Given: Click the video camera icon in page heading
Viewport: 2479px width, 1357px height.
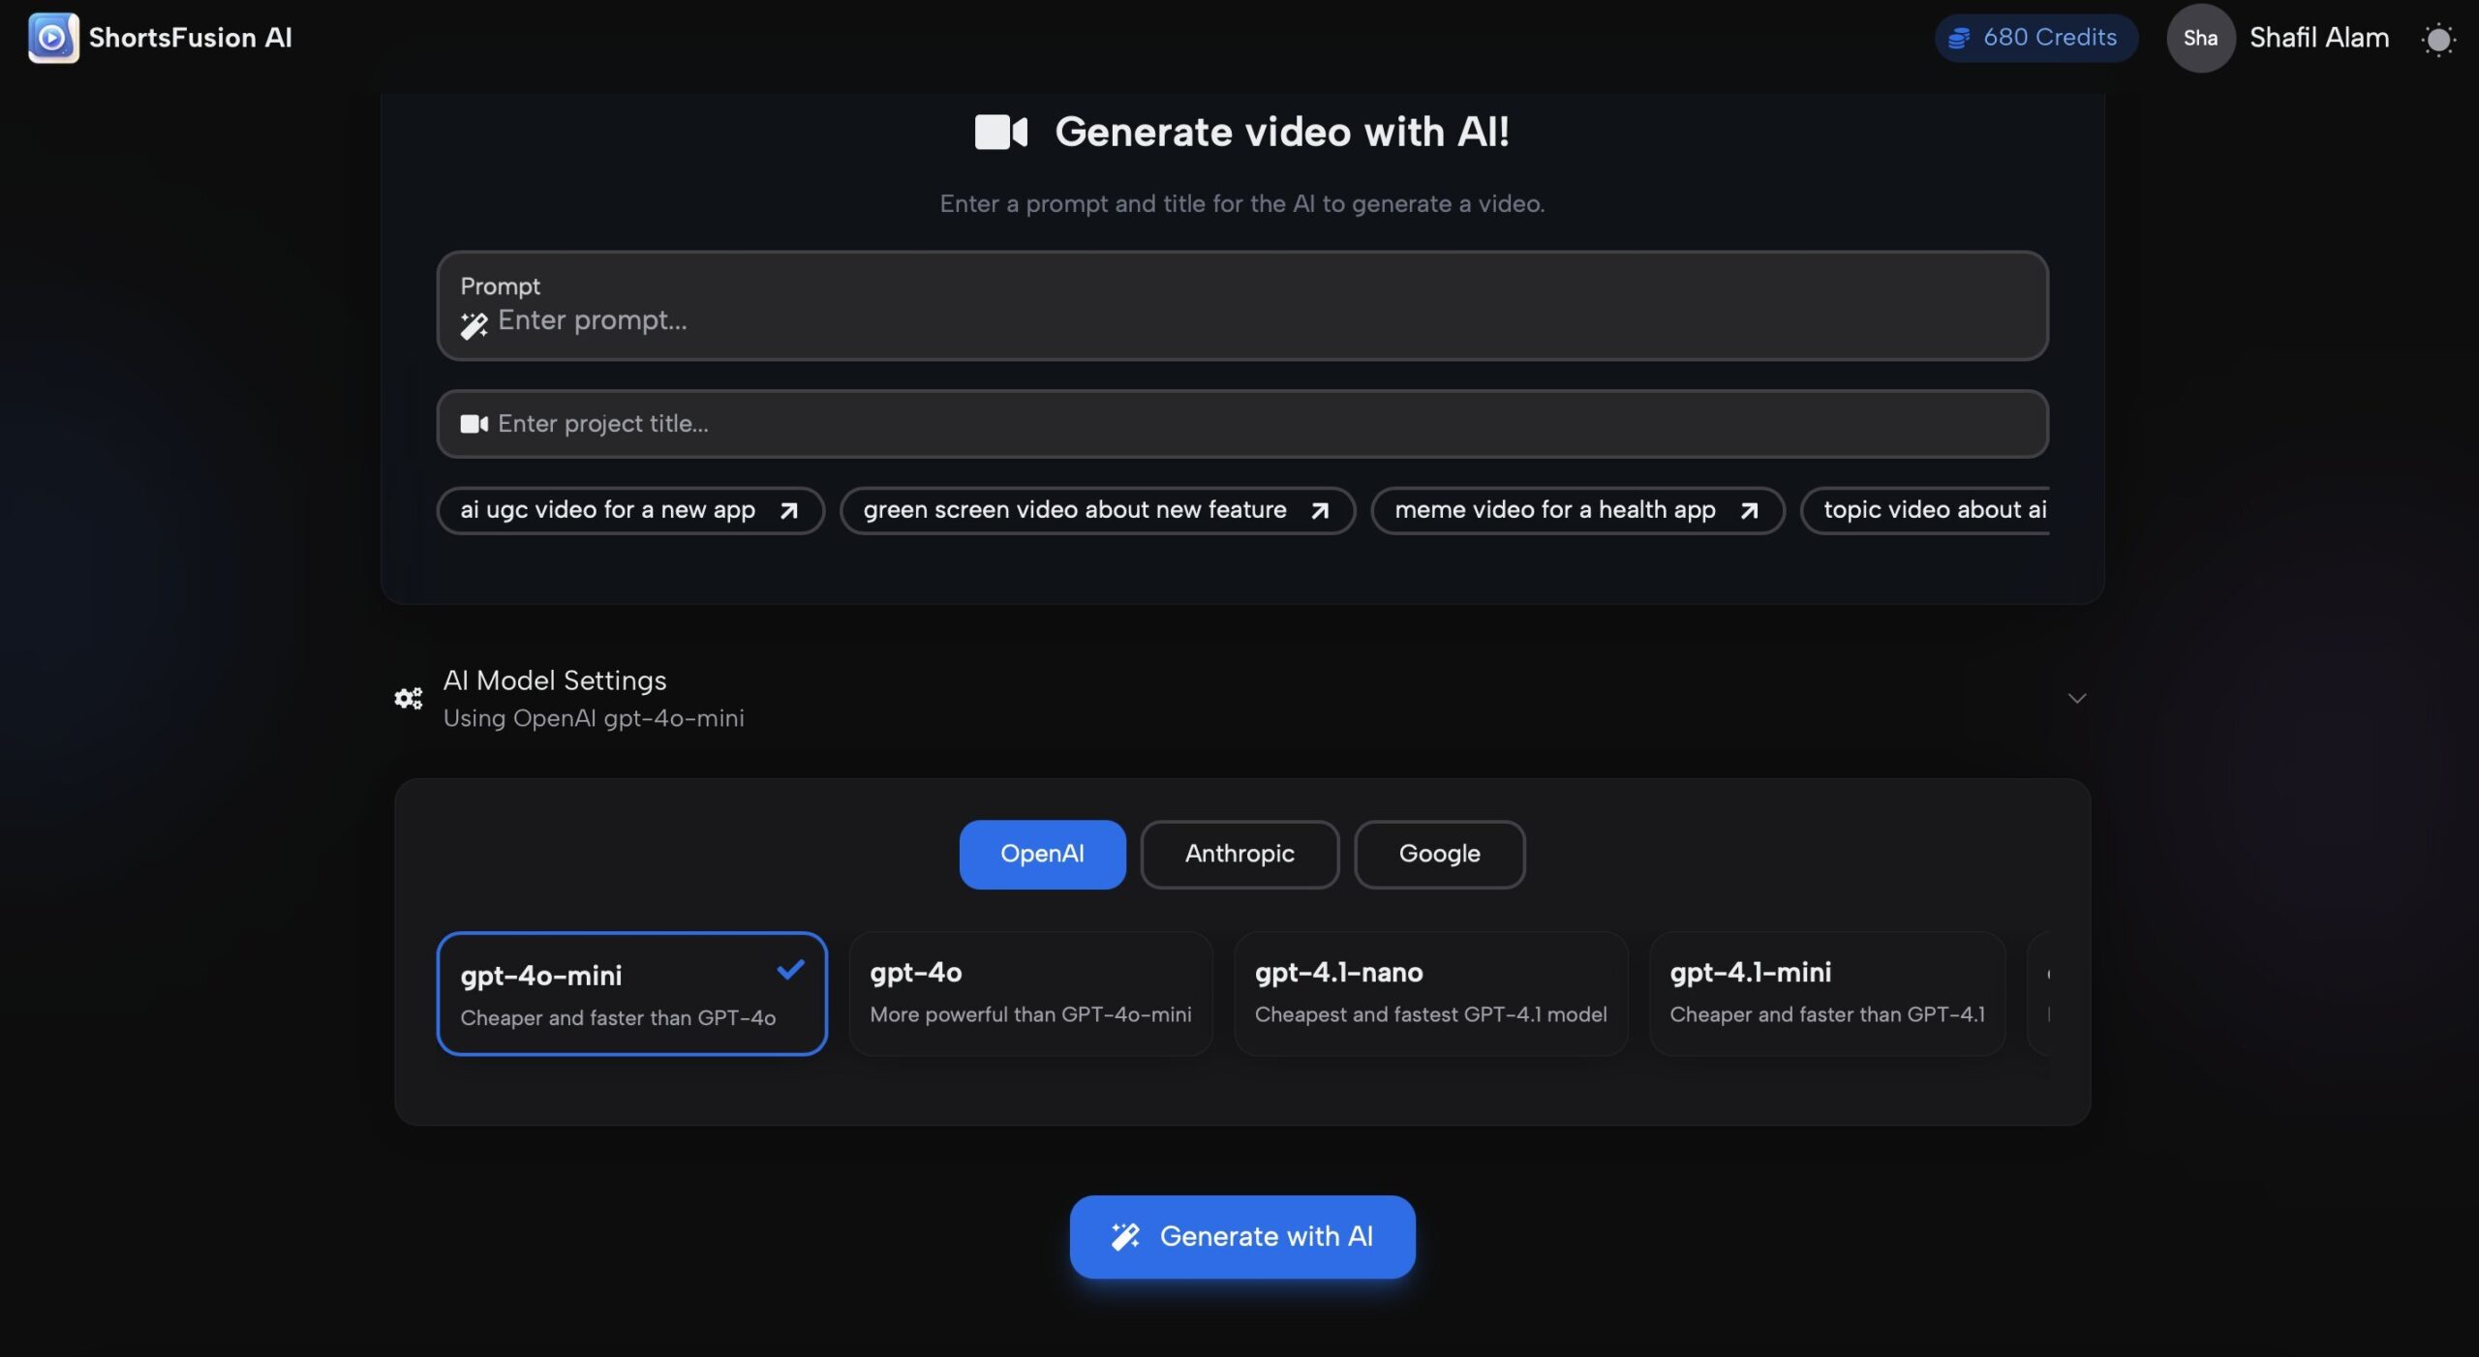Looking at the screenshot, I should tap(1000, 132).
